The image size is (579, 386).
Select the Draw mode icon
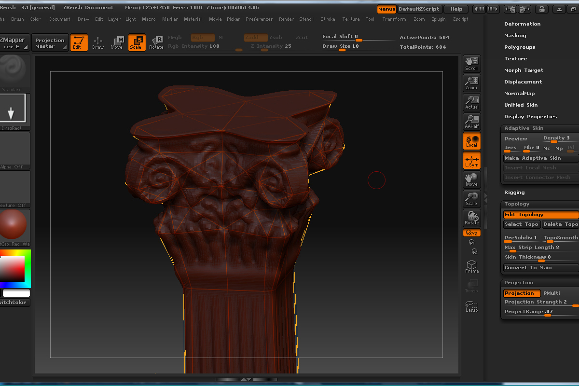pos(98,42)
